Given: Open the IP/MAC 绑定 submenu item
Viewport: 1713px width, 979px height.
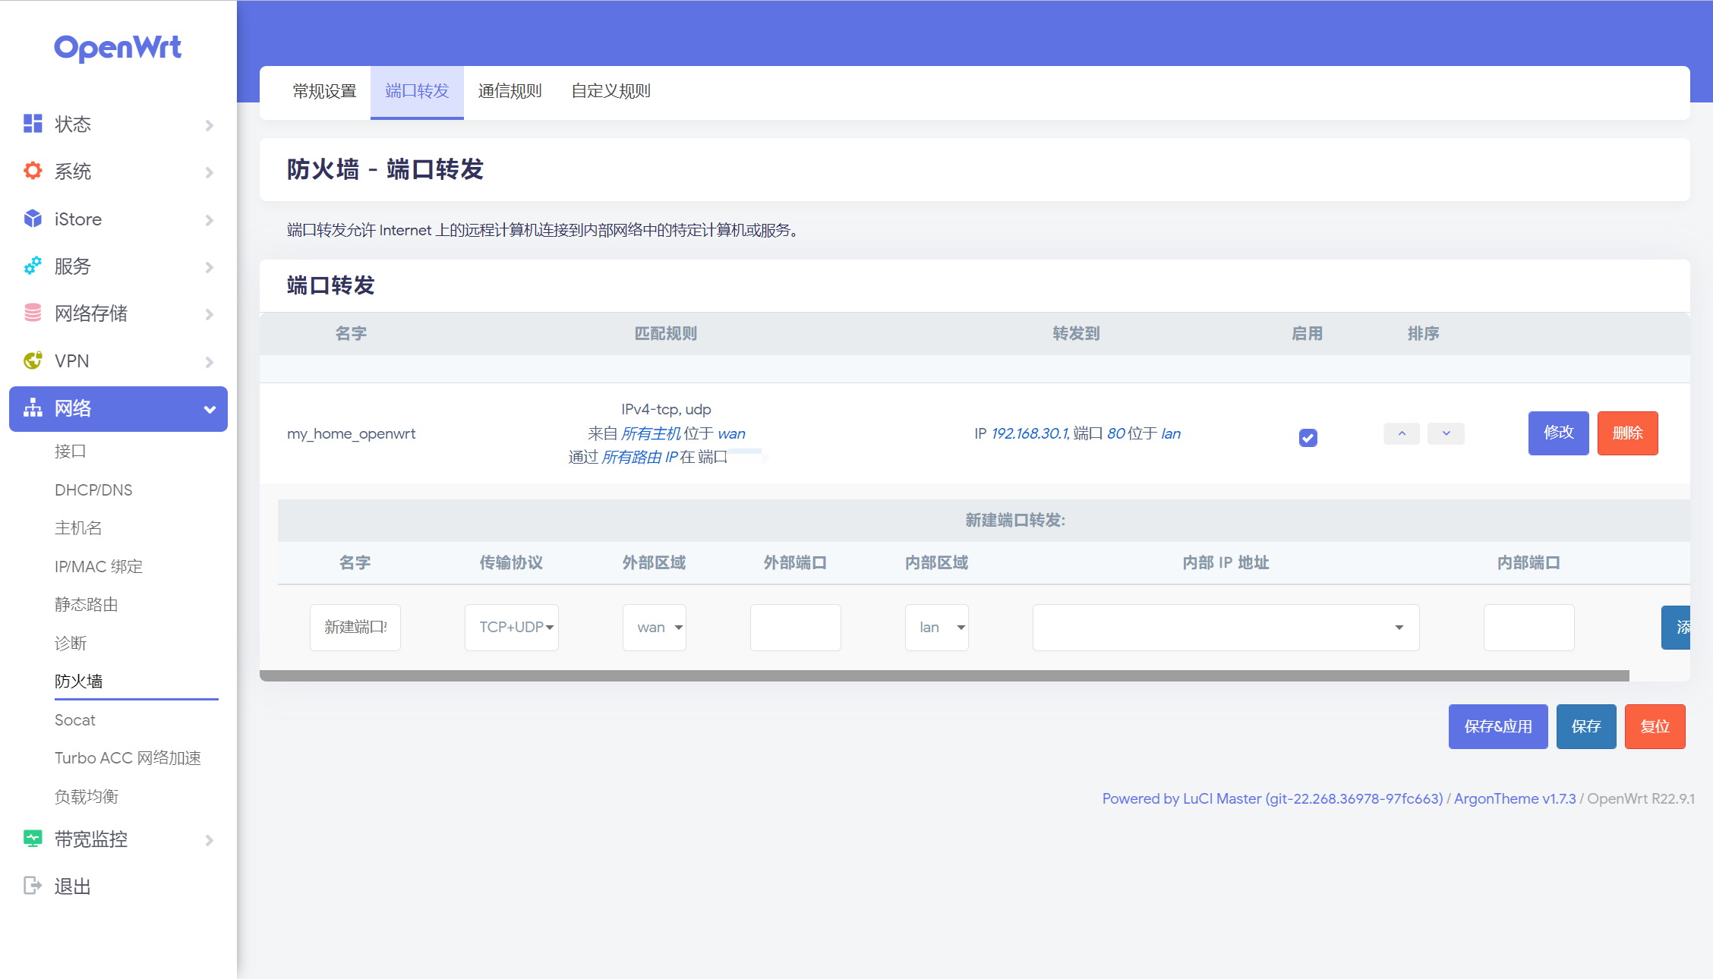Looking at the screenshot, I should point(99,566).
